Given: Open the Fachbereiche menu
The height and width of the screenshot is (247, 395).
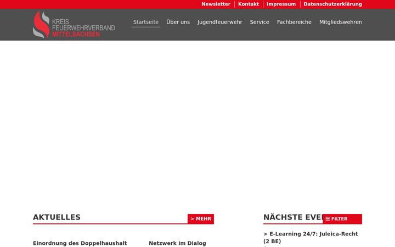Looking at the screenshot, I should 294,22.
